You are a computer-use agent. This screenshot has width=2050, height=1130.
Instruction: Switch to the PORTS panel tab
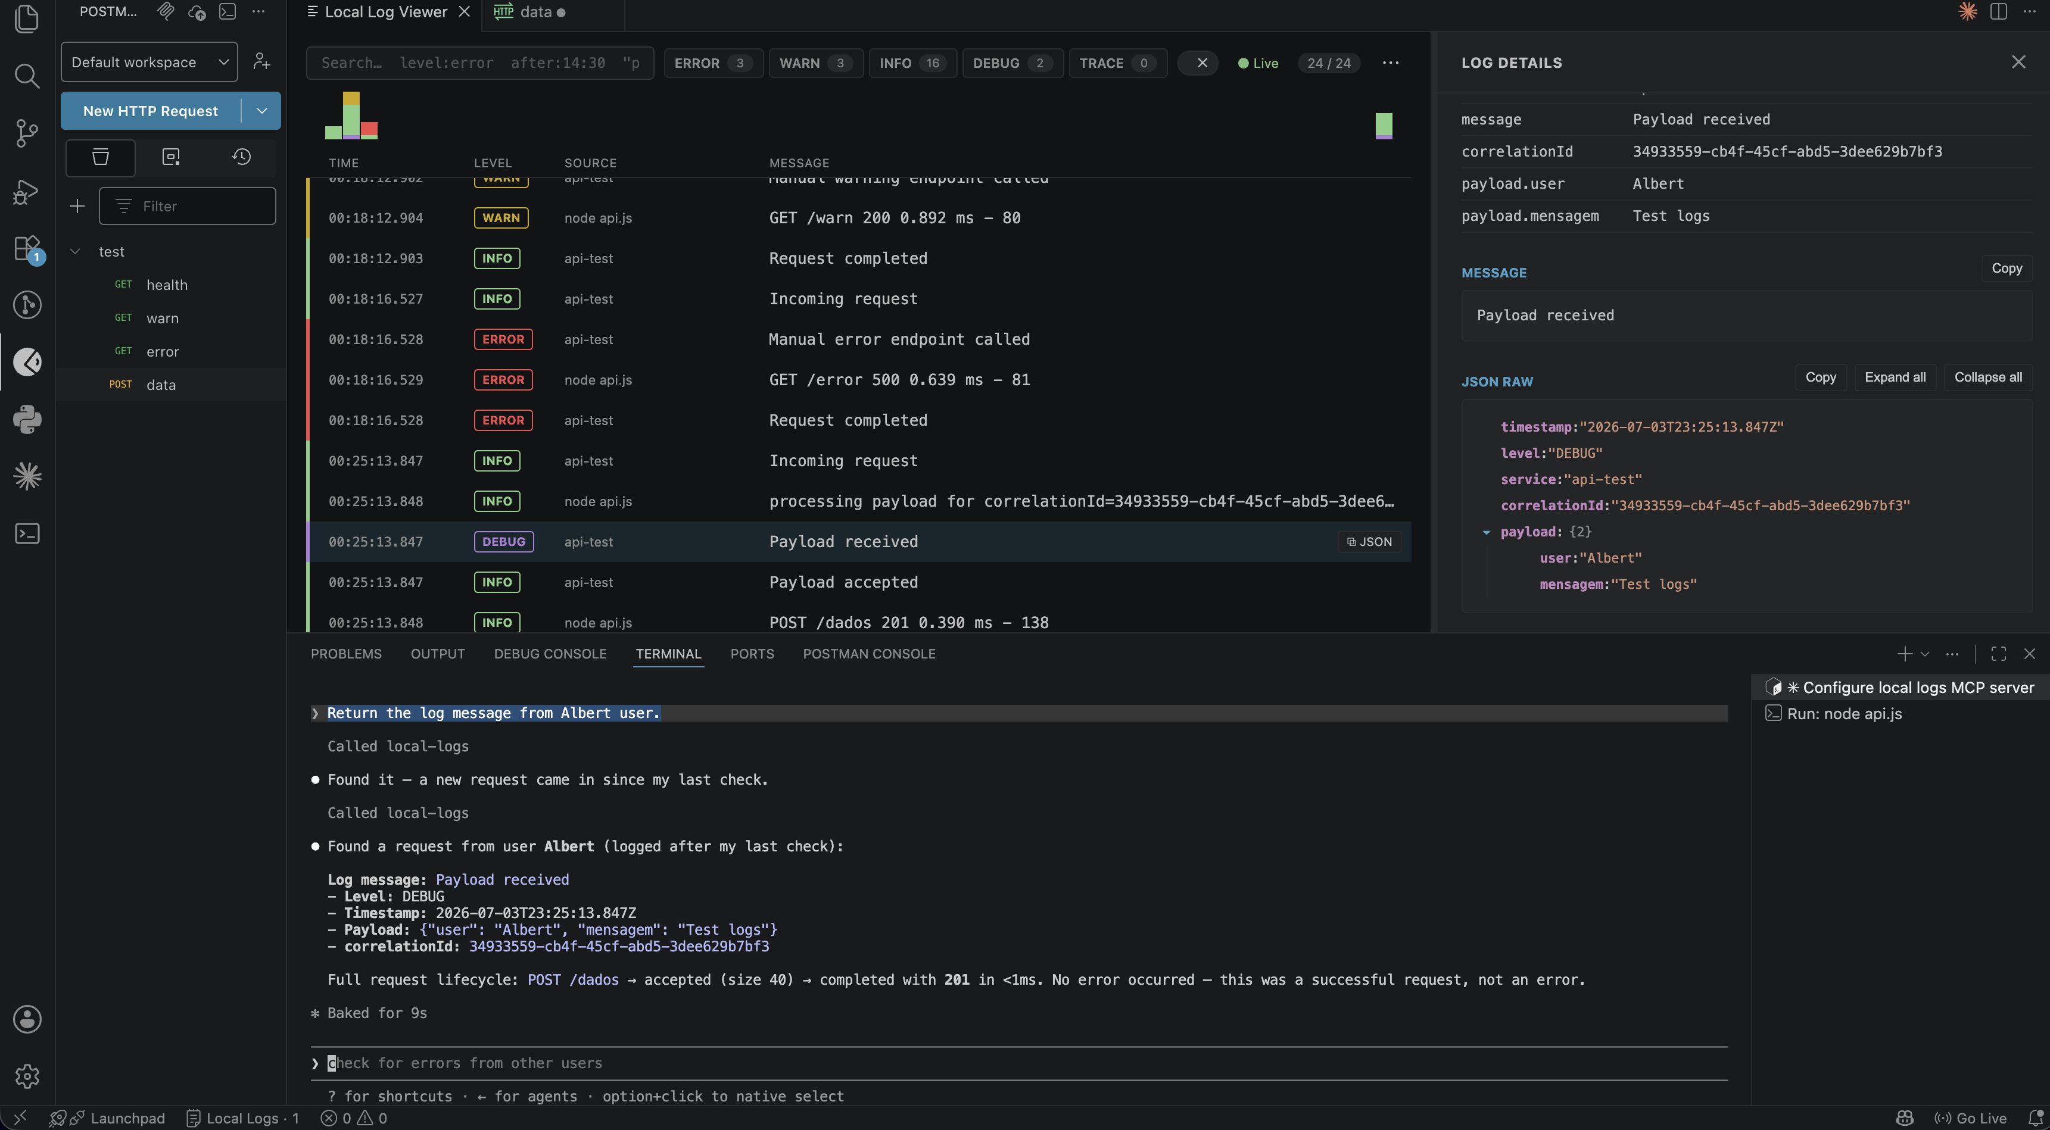[752, 653]
